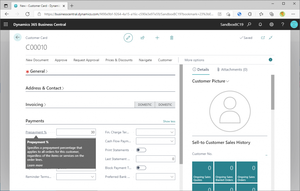Click the site lock icon
Viewport: 300px width, 191px height.
coord(39,14)
